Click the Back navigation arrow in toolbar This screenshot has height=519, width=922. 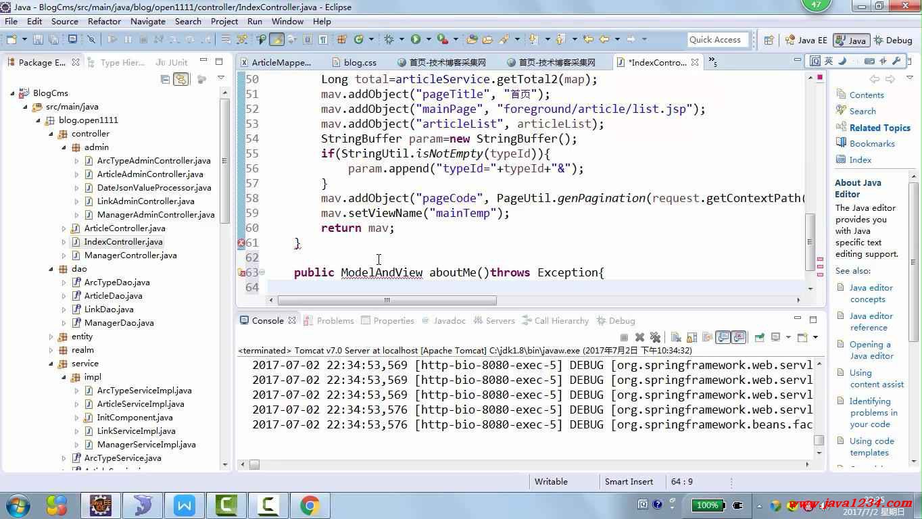604,39
